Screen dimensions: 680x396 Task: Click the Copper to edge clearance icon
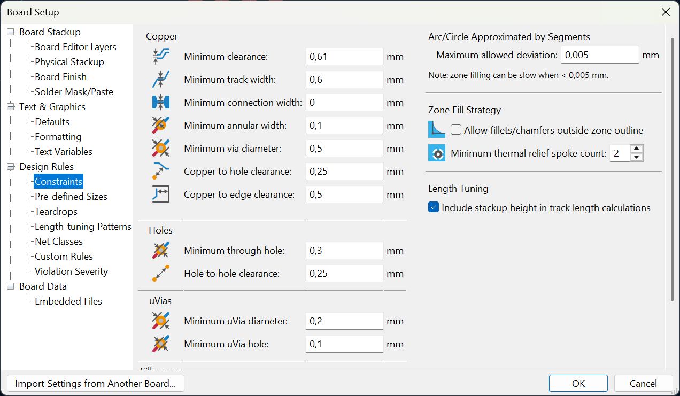point(160,195)
